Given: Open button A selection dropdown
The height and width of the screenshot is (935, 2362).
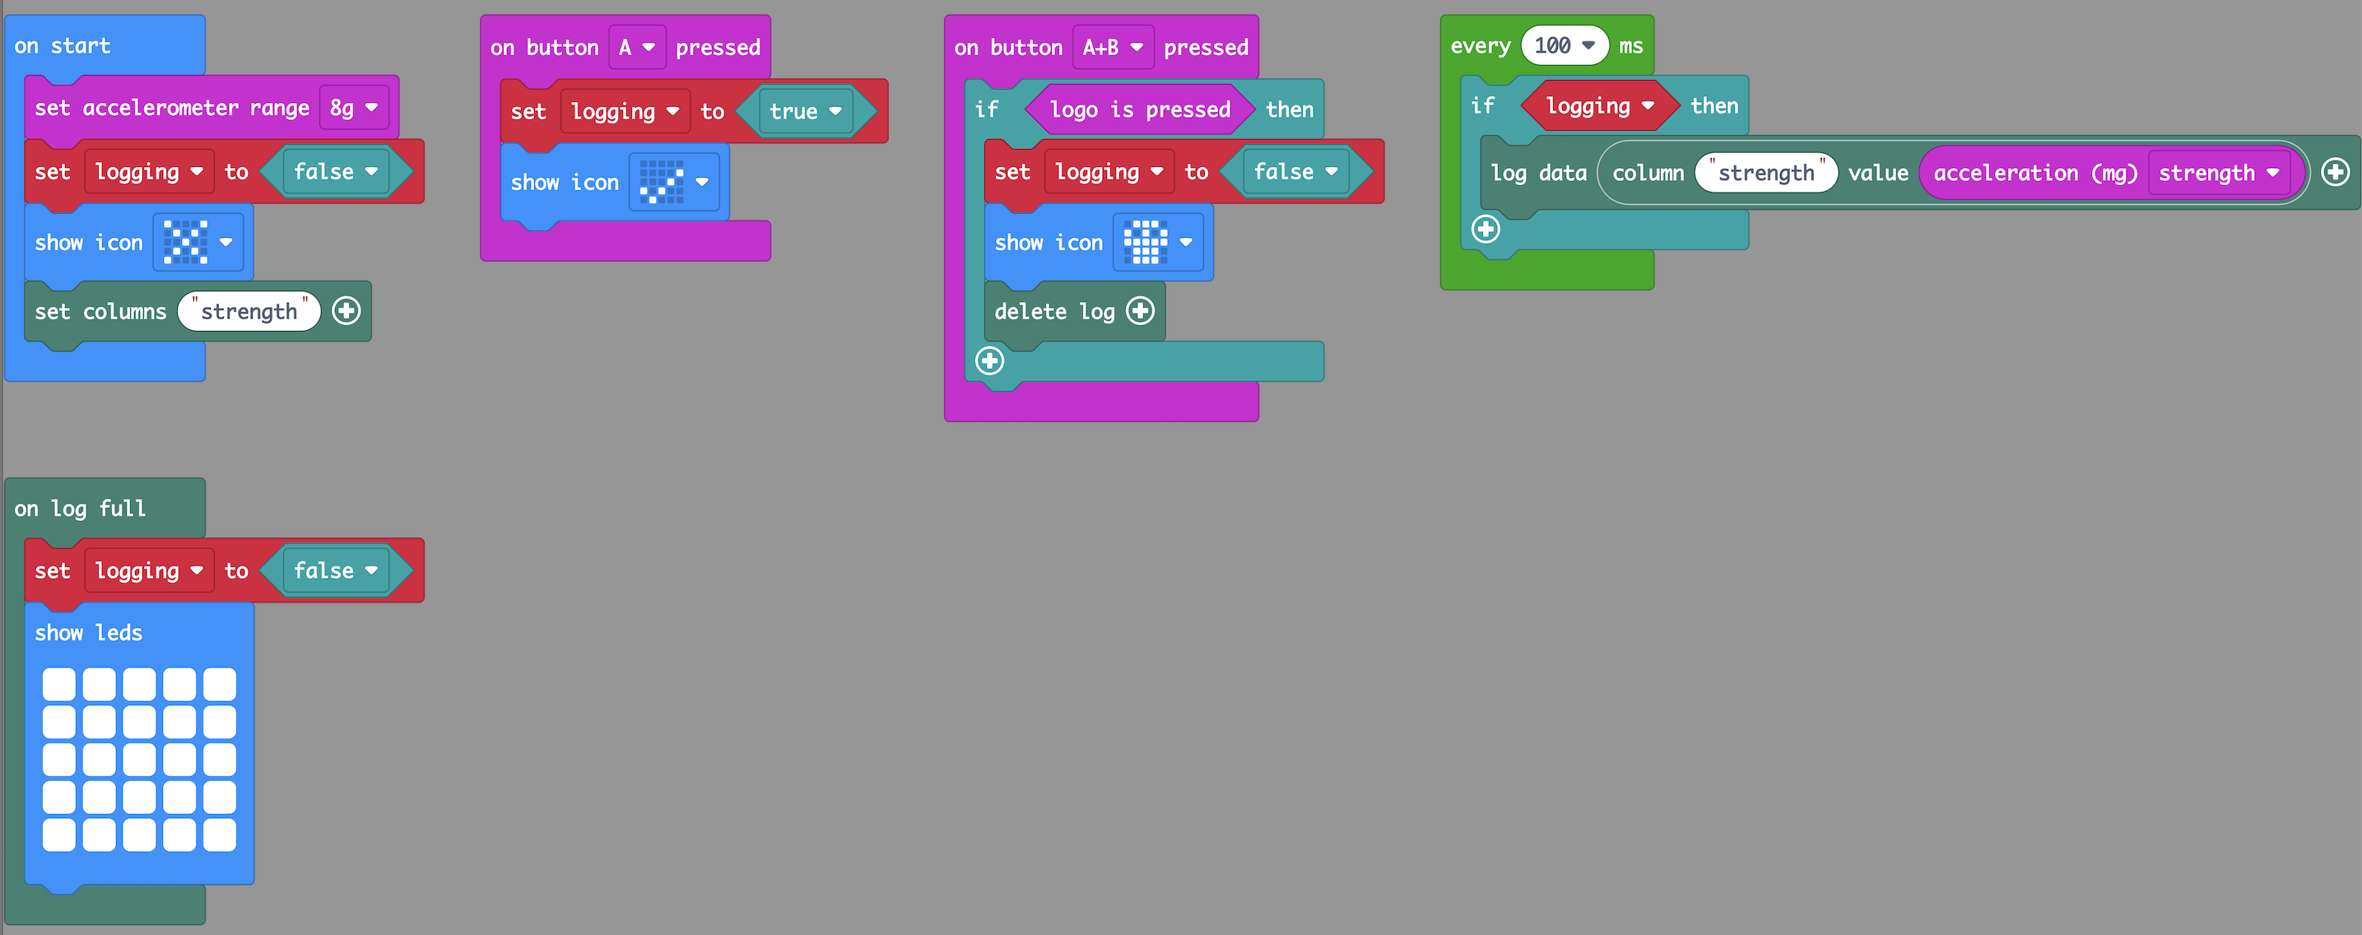Looking at the screenshot, I should (636, 47).
